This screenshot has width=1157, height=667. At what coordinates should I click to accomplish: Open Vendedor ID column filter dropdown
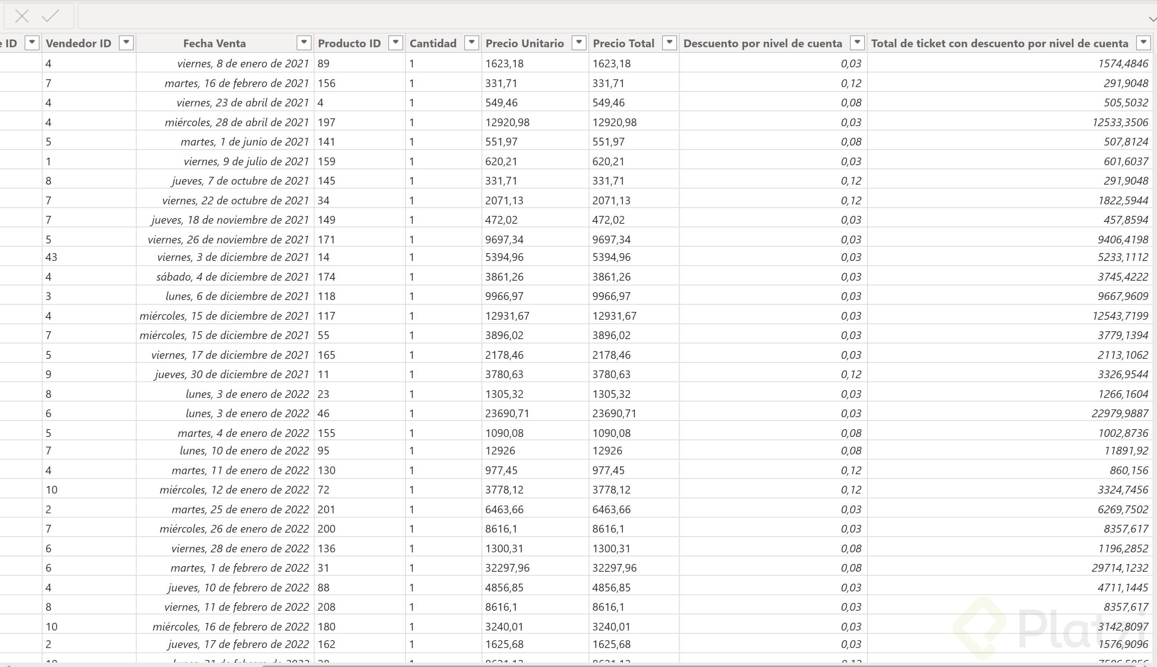pyautogui.click(x=126, y=43)
